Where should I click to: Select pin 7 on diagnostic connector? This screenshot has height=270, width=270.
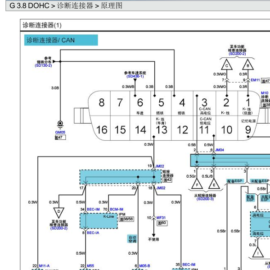(x=120, y=104)
